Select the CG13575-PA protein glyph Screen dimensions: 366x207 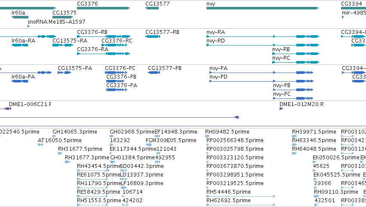click(64, 73)
